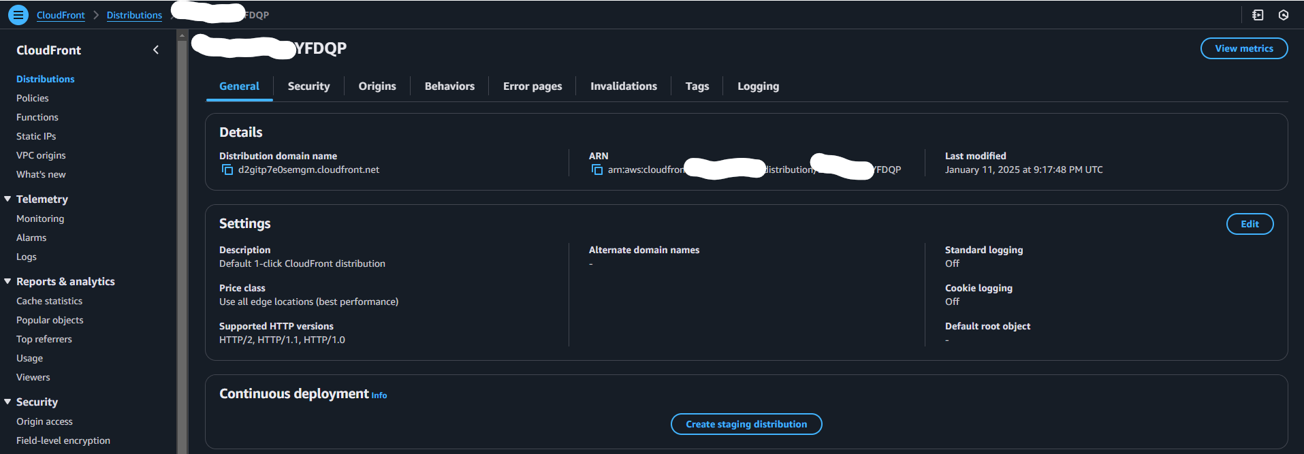Open the Invalidations tab
Viewport: 1304px width, 454px height.
(x=624, y=86)
